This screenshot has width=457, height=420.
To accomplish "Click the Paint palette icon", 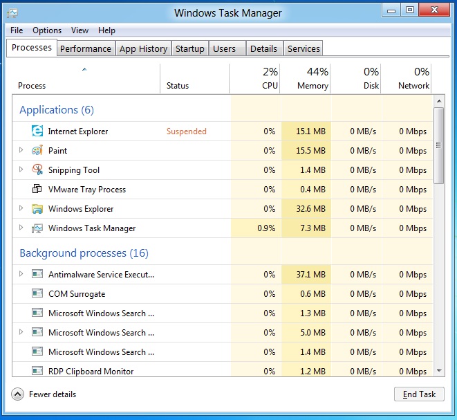I will 37,150.
